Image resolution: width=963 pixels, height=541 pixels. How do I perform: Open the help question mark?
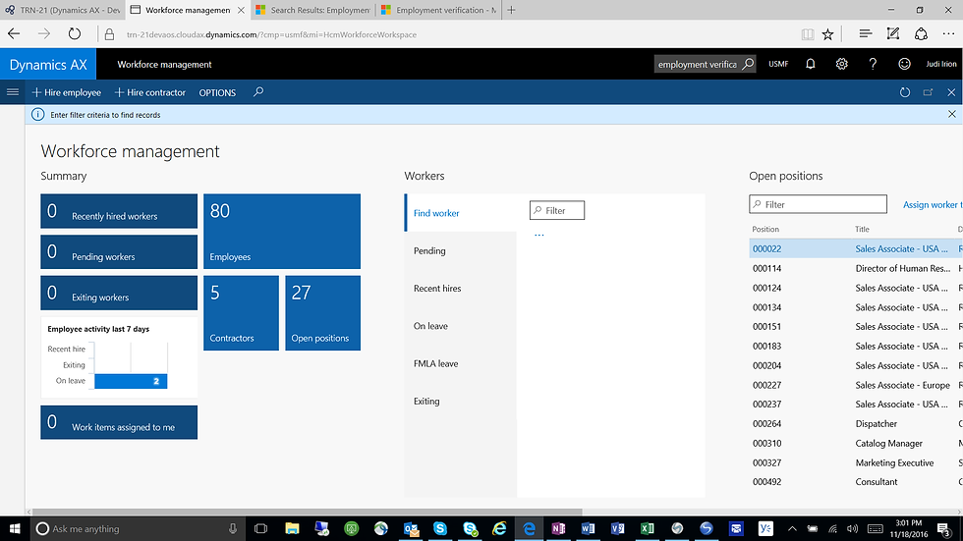point(873,64)
